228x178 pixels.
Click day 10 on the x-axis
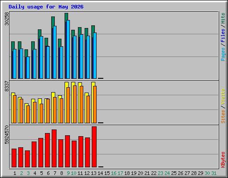pos(73,173)
